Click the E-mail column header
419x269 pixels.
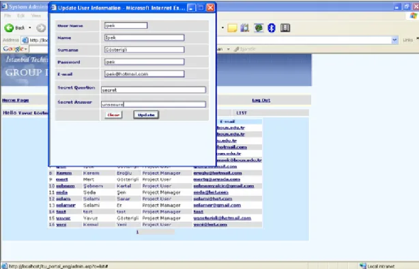click(x=227, y=122)
